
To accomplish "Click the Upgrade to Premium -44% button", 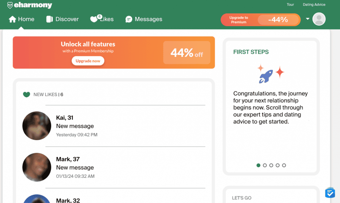I will point(260,20).
